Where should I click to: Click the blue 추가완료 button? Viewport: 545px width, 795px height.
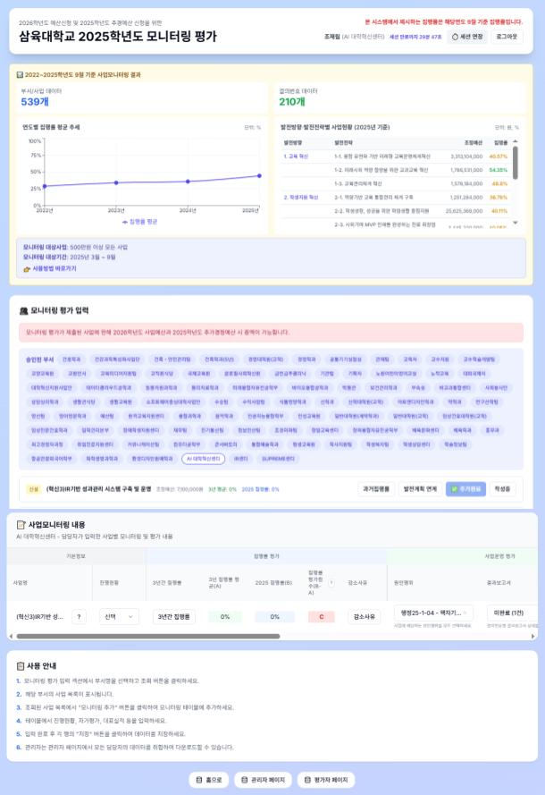coord(465,489)
